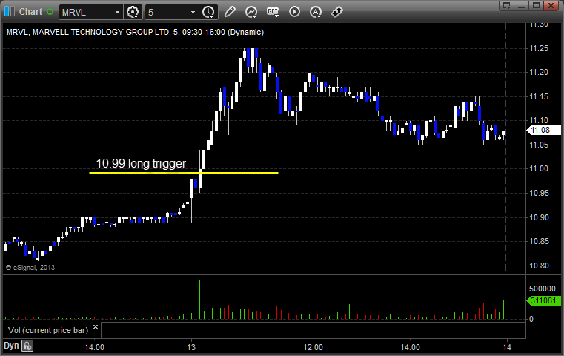Click the lock icon beside Dyn
Screen dimensions: 564x356
[27, 346]
